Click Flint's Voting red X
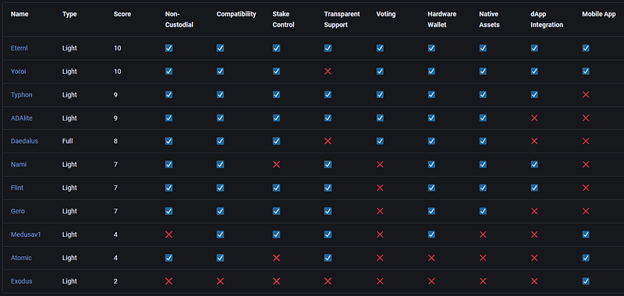Viewport: 624px width, 296px height. point(380,188)
